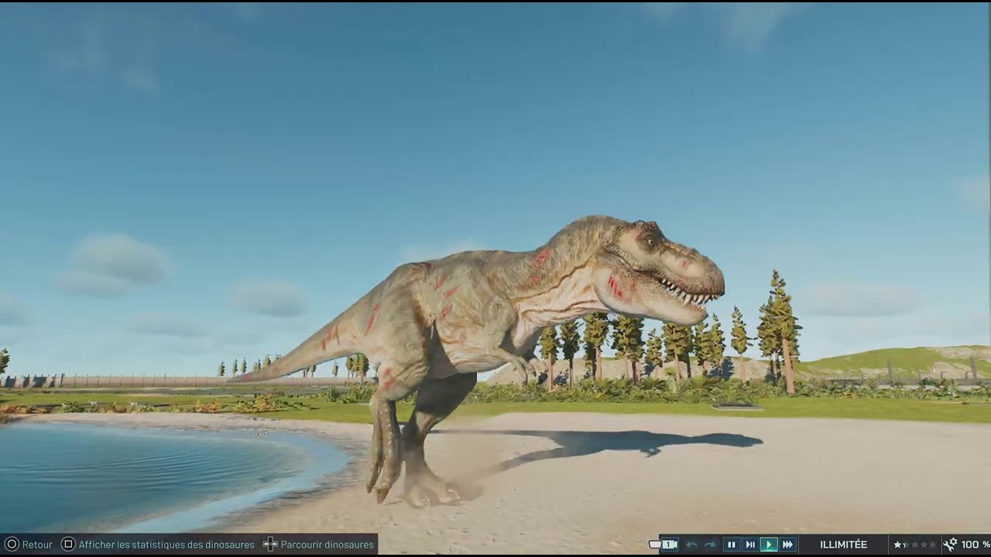Image resolution: width=991 pixels, height=557 pixels.
Task: Click the square button icon for statistics
Action: click(68, 545)
